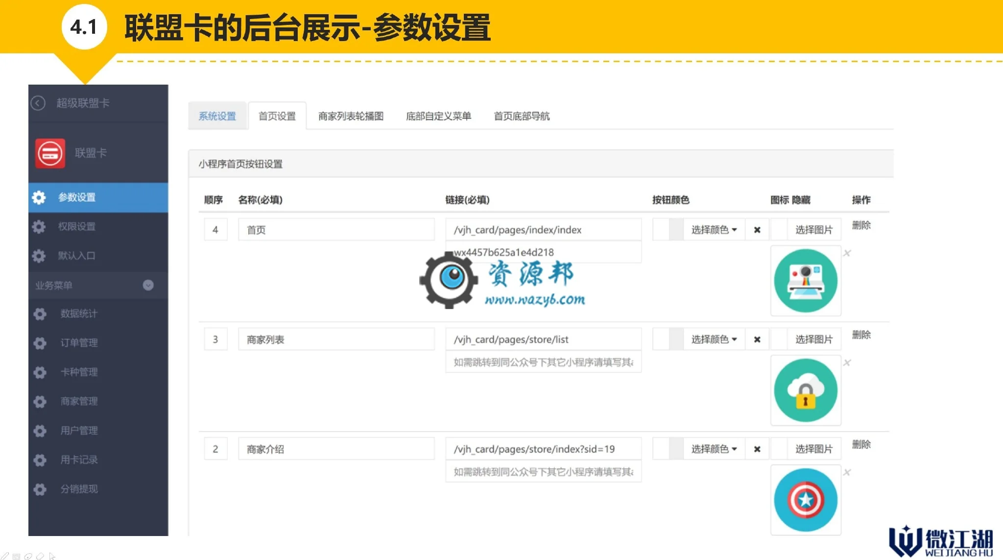
Task: Clear the color for the 商家列表 row
Action: (757, 339)
